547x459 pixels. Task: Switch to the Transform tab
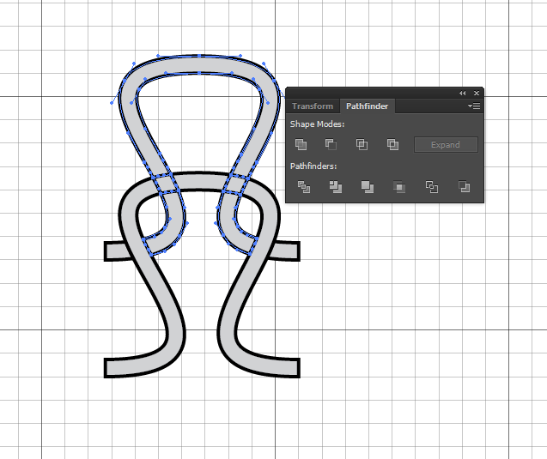[313, 106]
